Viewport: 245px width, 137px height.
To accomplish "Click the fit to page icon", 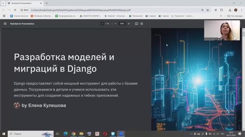I will [x=136, y=24].
